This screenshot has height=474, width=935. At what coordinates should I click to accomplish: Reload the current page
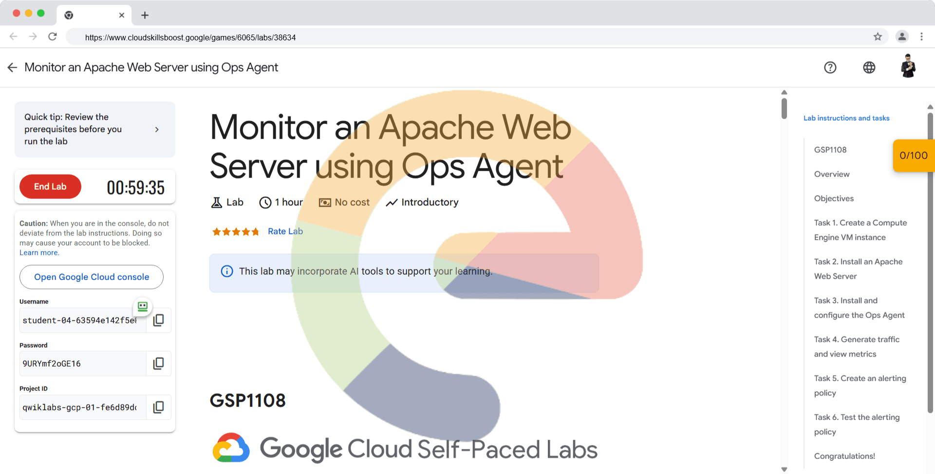point(53,36)
